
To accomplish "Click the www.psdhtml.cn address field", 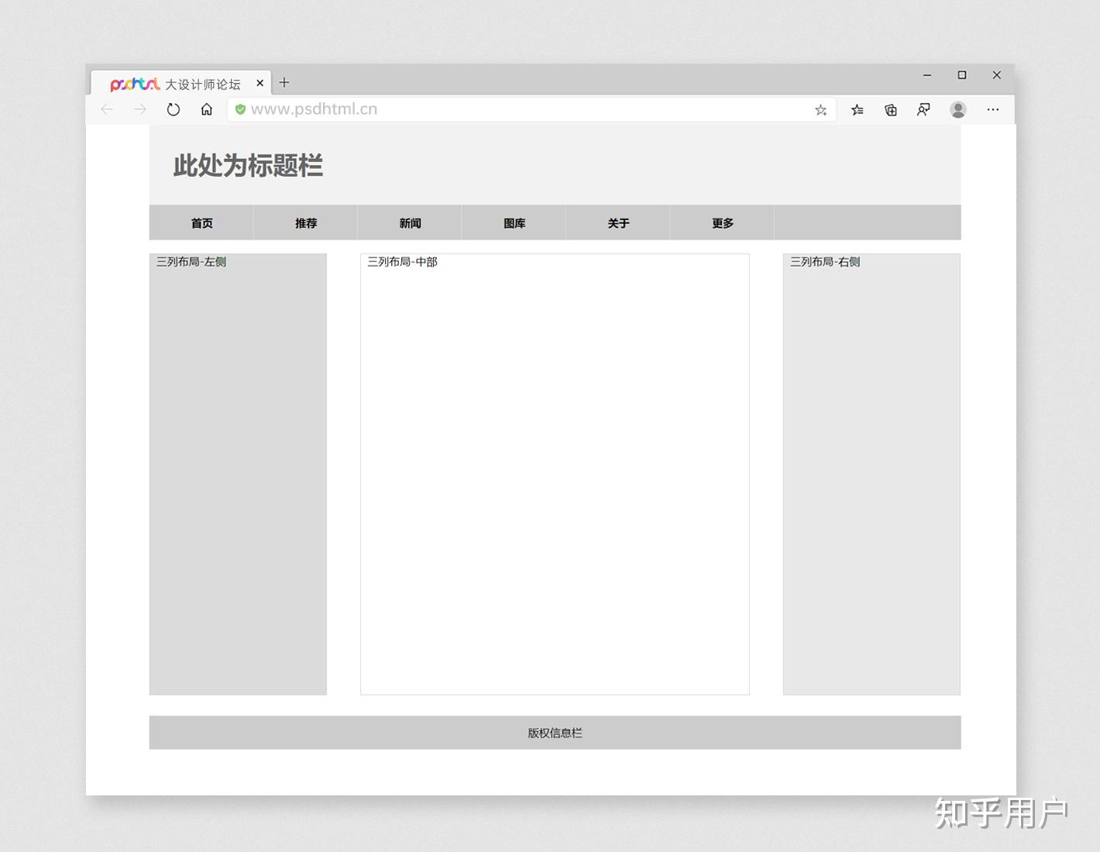I will pyautogui.click(x=531, y=109).
